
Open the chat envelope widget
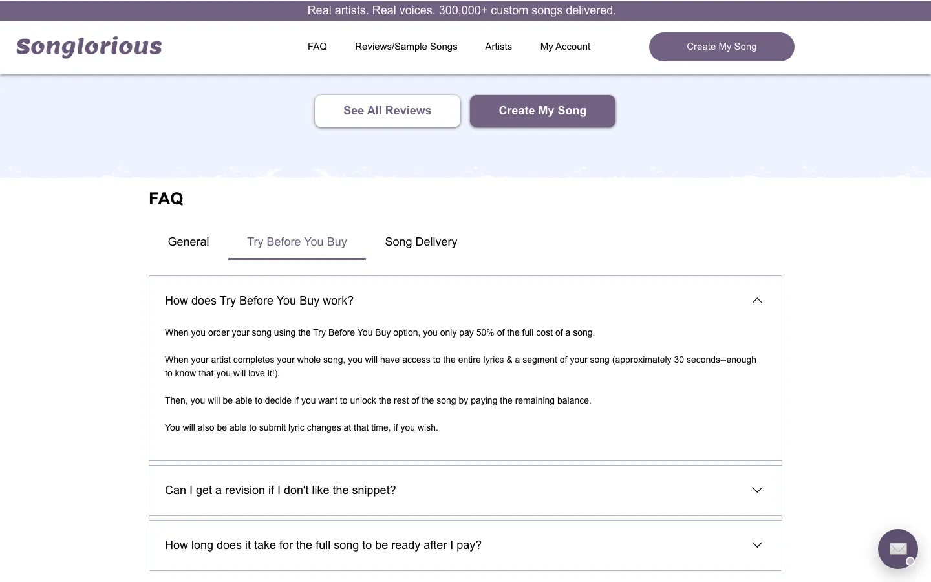pos(897,549)
